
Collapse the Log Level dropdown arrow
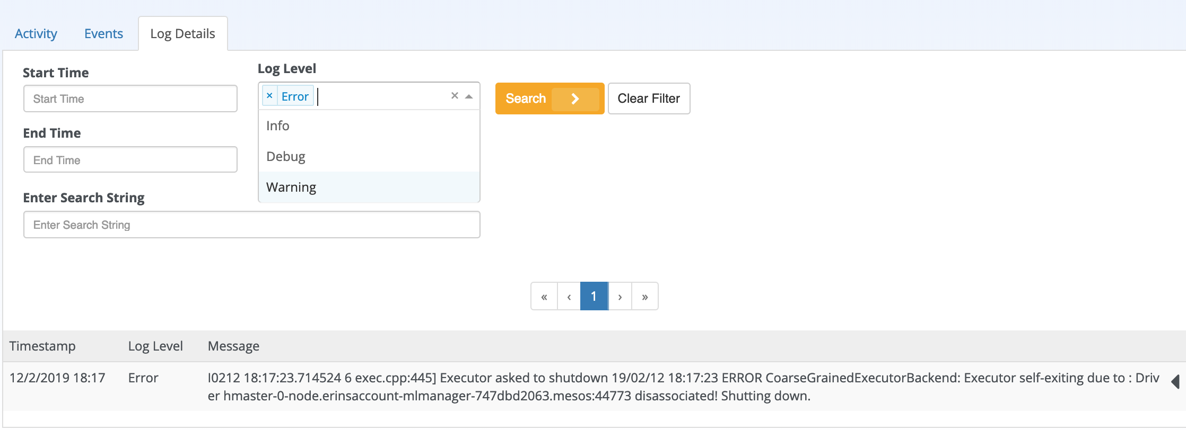[x=469, y=96]
